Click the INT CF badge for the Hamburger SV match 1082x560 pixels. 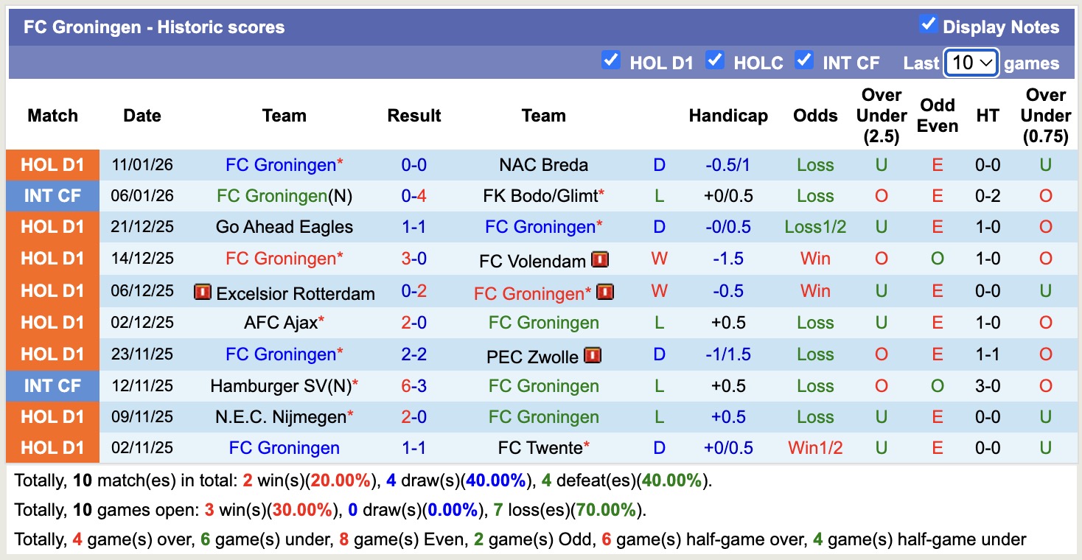tap(52, 386)
